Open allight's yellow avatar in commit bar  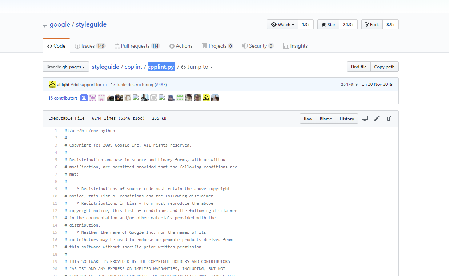tap(52, 84)
